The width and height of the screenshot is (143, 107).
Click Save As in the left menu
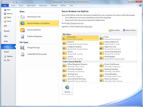(x=8, y=13)
